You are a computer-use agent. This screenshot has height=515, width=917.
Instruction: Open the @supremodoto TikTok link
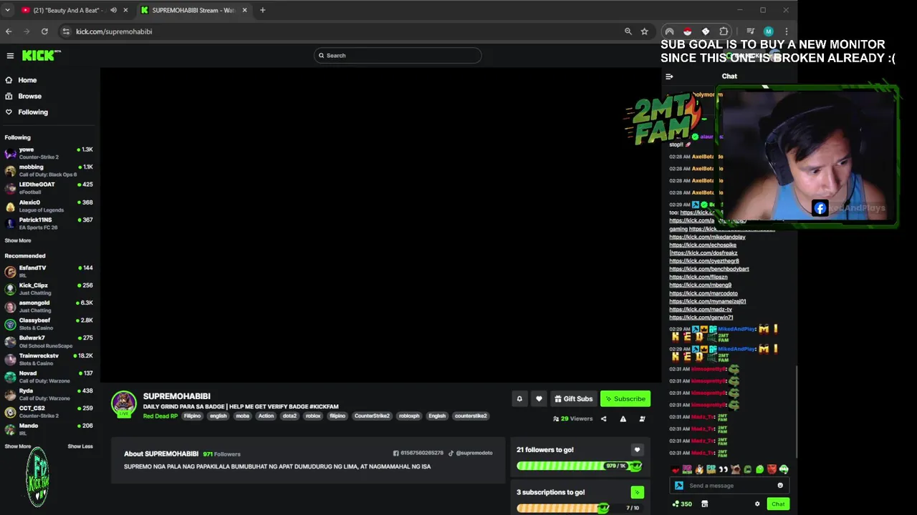click(x=471, y=453)
